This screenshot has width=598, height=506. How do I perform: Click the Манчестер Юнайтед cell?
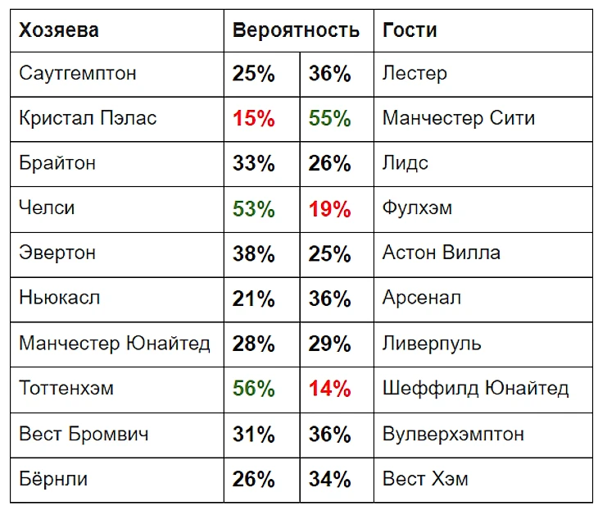pyautogui.click(x=116, y=344)
